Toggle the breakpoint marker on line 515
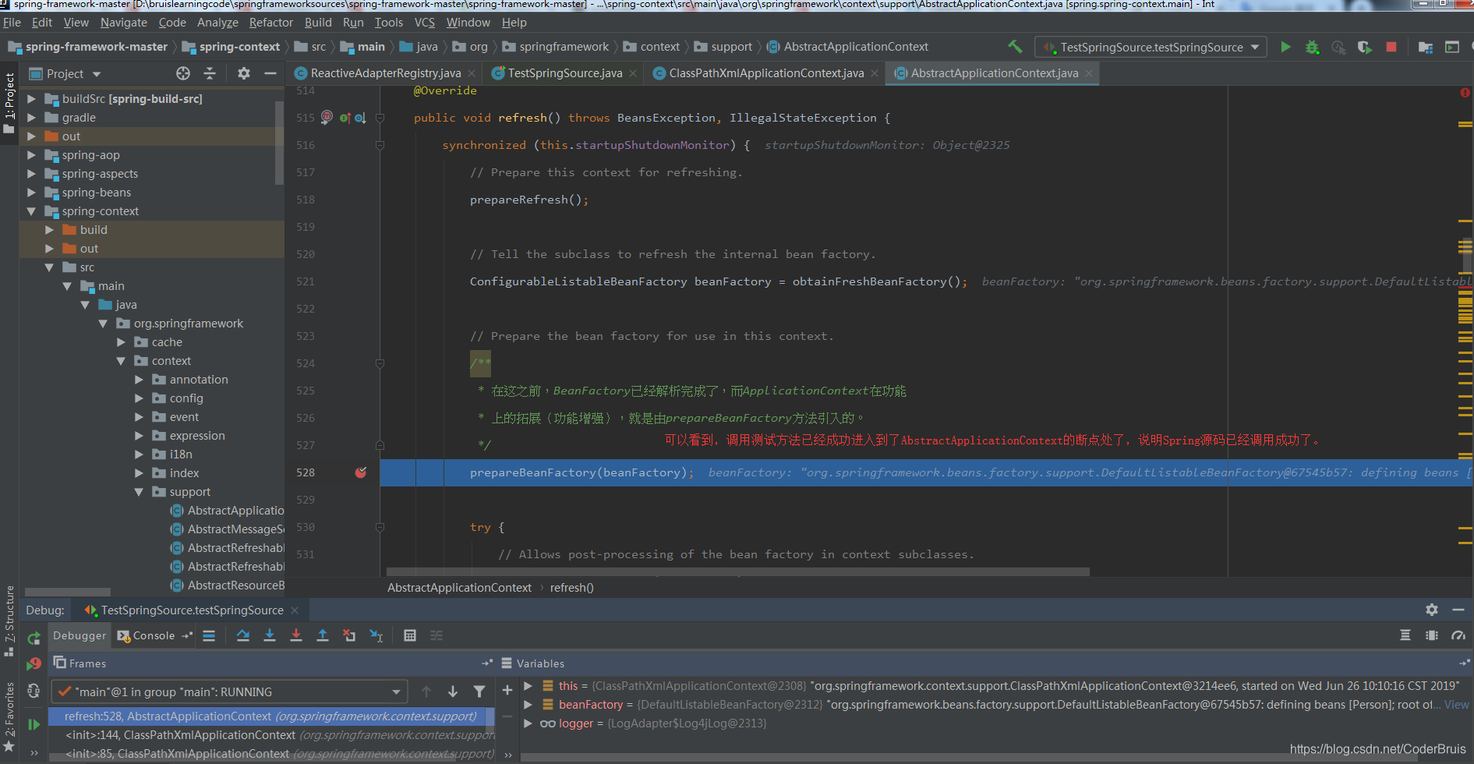This screenshot has width=1474, height=764. pos(327,118)
